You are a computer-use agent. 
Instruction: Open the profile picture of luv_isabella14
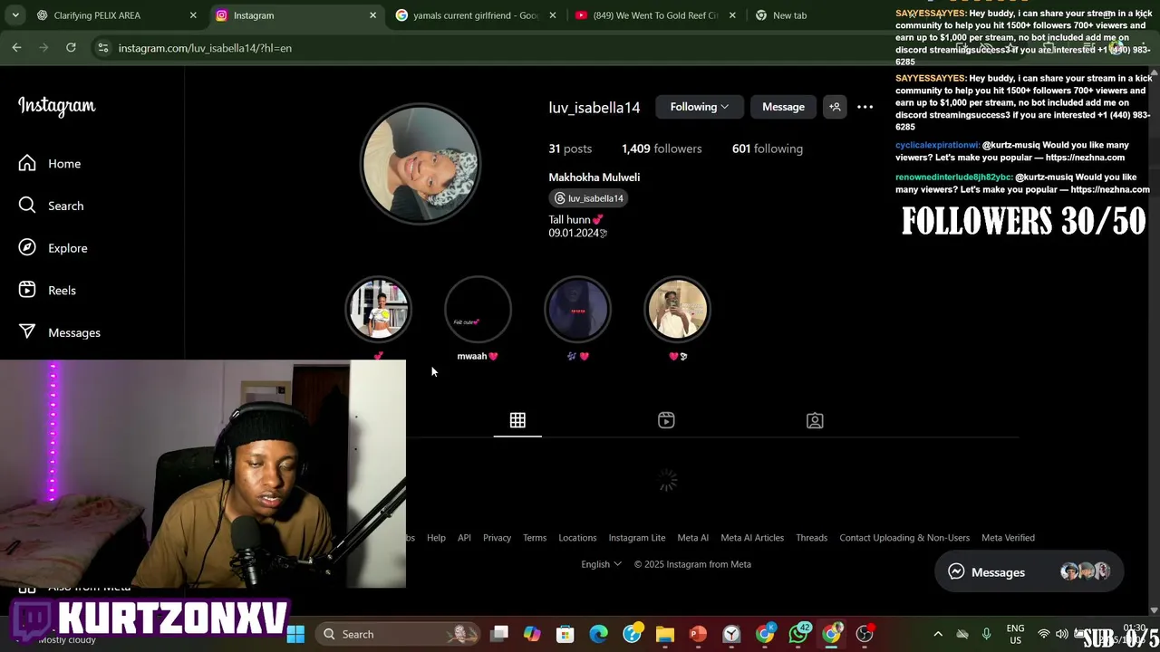420,163
